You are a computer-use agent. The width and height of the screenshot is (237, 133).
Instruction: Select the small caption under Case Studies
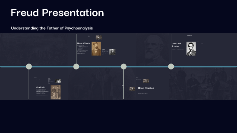tap(143, 93)
